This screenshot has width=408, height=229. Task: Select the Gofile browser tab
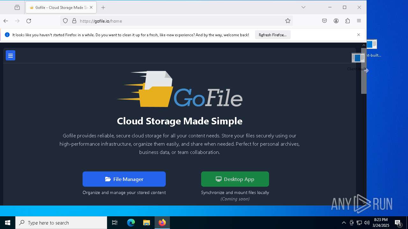tap(61, 7)
